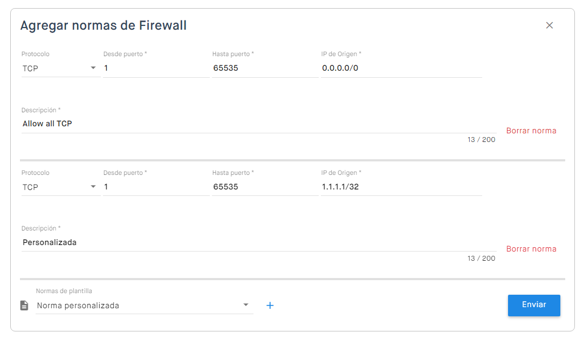Click the first rule's dropdown arrow icon
The height and width of the screenshot is (339, 583).
(x=93, y=67)
